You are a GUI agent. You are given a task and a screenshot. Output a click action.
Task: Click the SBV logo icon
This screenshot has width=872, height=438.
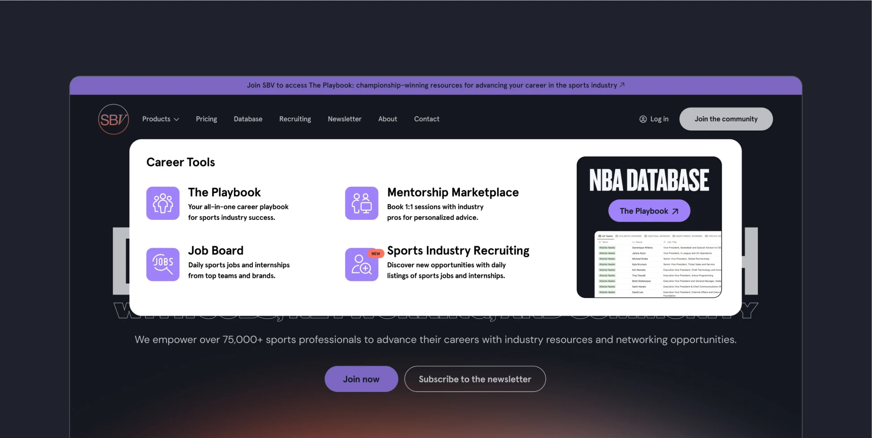coord(114,119)
